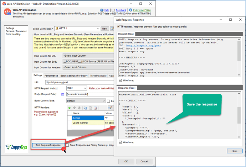Select the Settings tab above URL
246x167 pixels.
click(38, 75)
